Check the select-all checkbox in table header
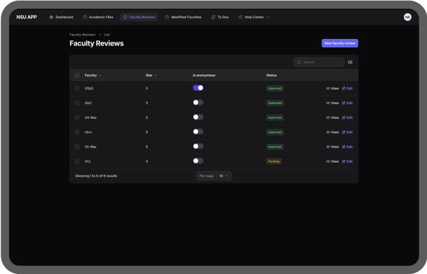The width and height of the screenshot is (427, 274). [77, 75]
